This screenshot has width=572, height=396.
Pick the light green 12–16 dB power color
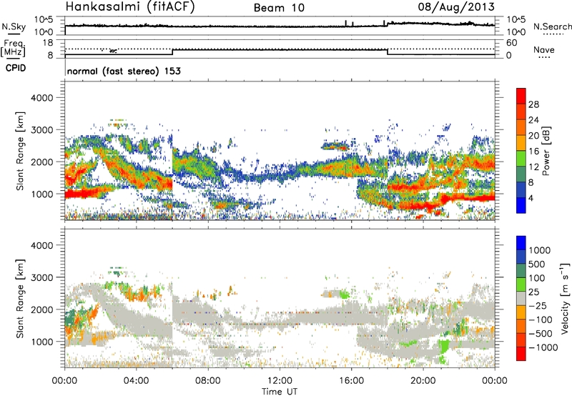pyautogui.click(x=521, y=158)
